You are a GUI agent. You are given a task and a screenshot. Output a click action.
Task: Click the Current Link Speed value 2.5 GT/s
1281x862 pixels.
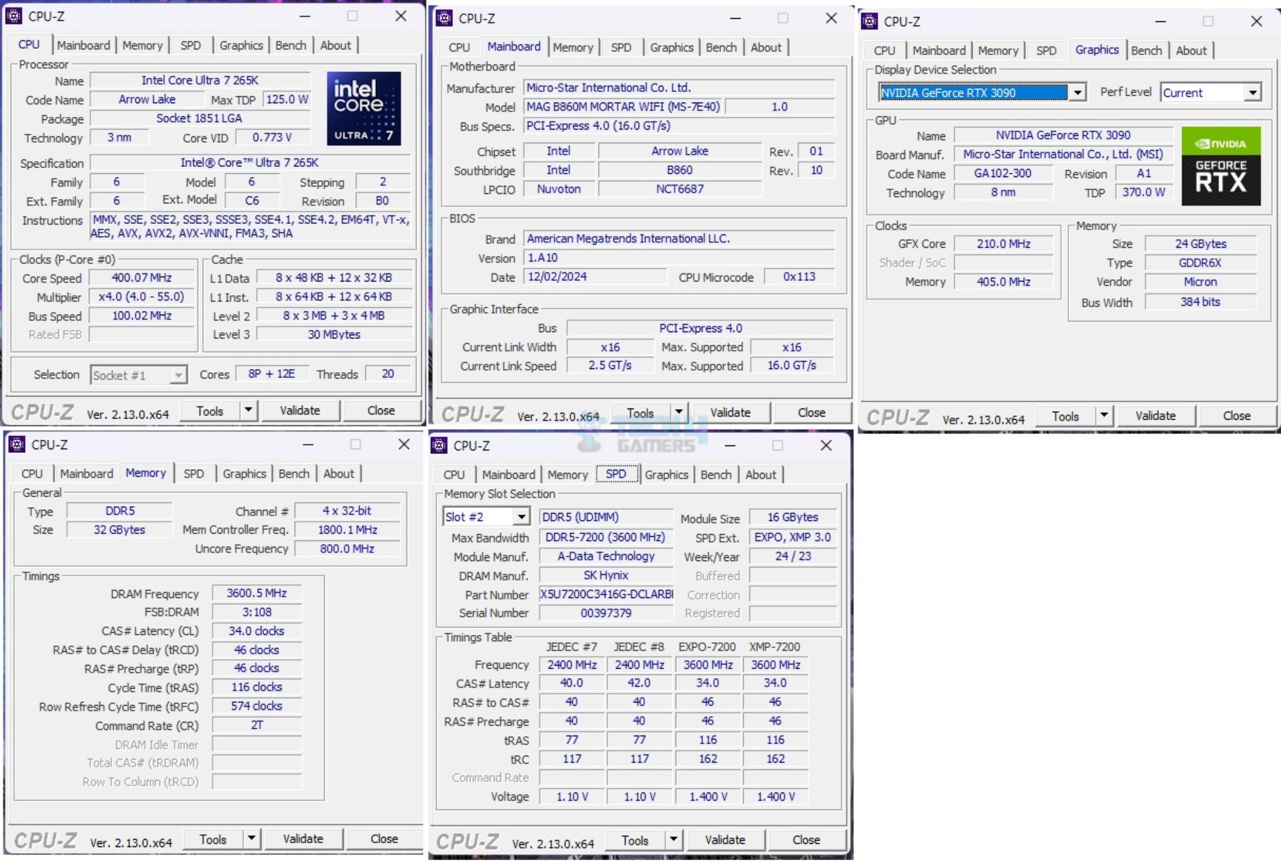tap(610, 365)
